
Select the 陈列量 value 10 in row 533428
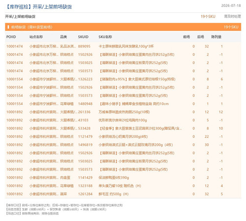coord(221,128)
